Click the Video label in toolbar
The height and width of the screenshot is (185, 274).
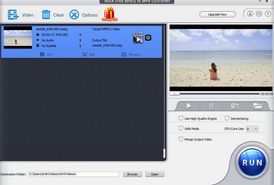(x=27, y=15)
